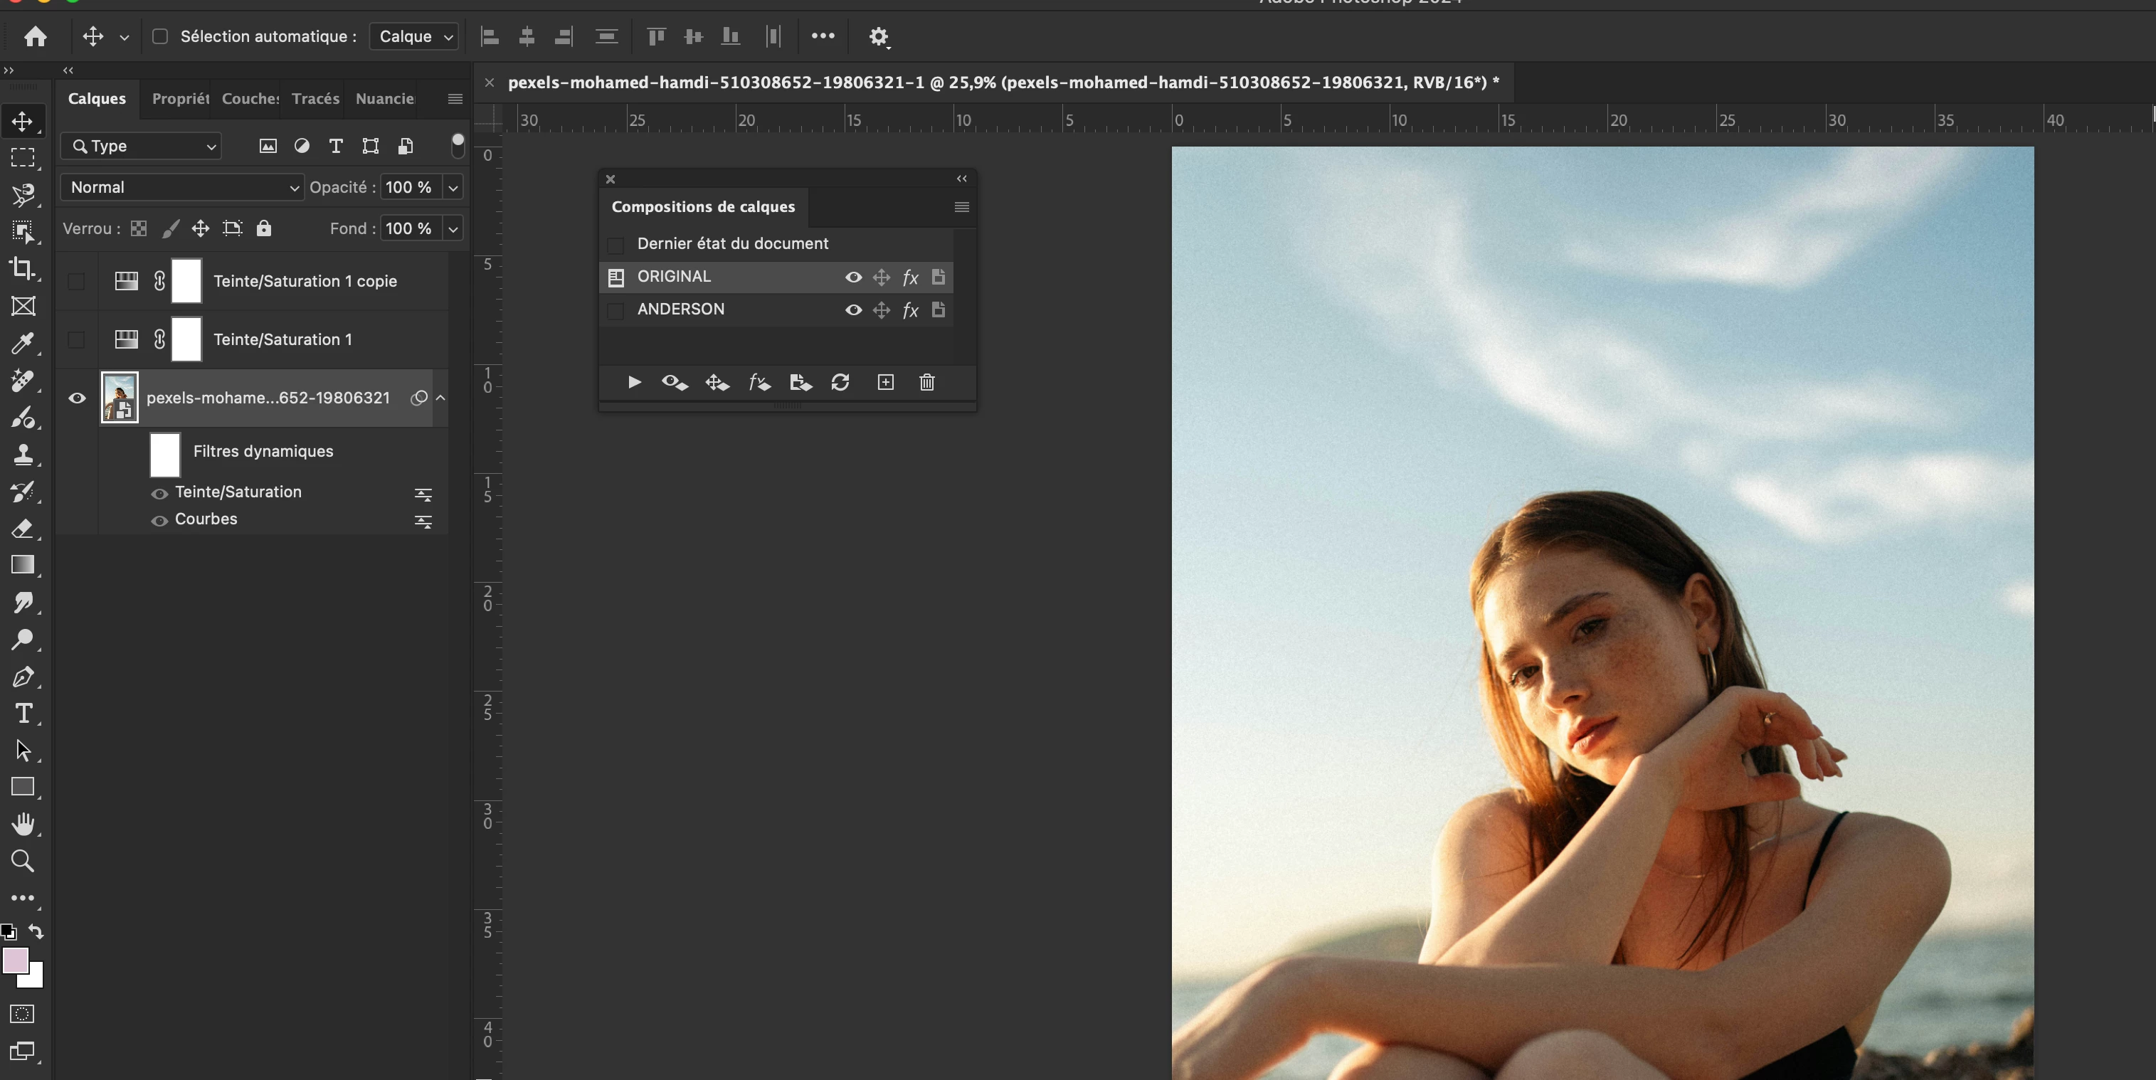Switch to the Tracés tab
Screen dimensions: 2156x1080
click(x=315, y=99)
